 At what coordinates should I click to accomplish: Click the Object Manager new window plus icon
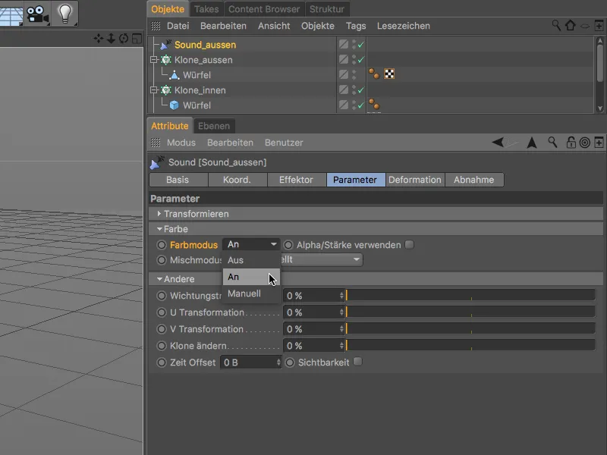[x=599, y=26]
